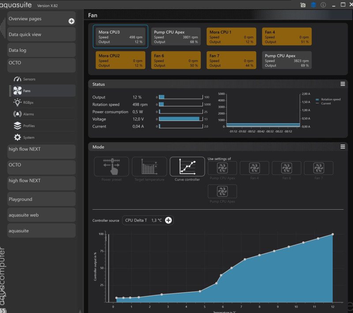Click the "Use settings of" label
353x313 pixels.
(x=219, y=159)
